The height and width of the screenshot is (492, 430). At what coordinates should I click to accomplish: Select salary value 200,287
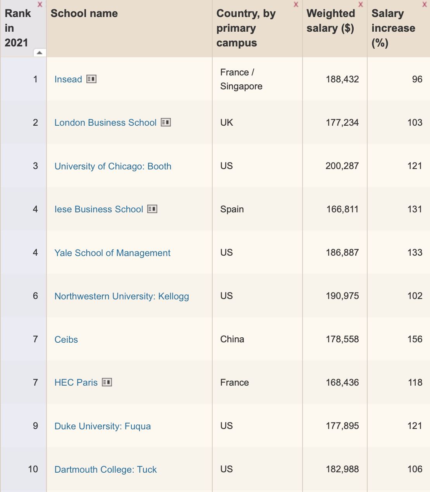342,166
